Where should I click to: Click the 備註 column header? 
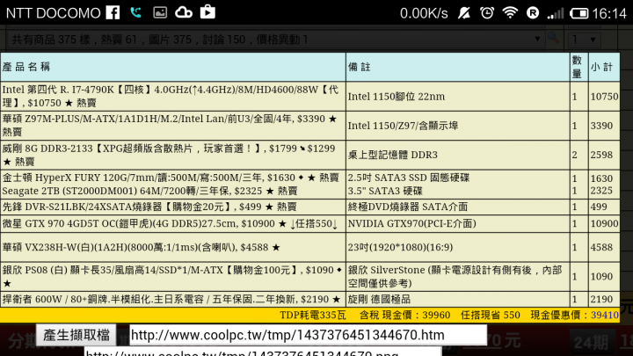tap(458, 67)
